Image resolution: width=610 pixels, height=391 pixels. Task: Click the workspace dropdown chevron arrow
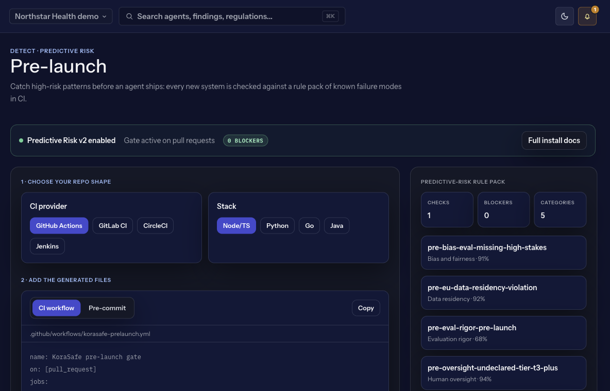coord(104,16)
